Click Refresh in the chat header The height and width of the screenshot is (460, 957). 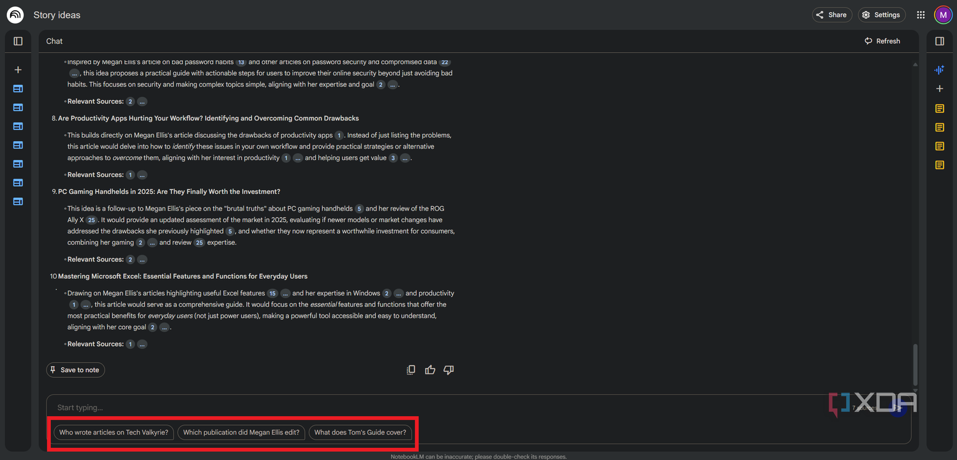882,41
